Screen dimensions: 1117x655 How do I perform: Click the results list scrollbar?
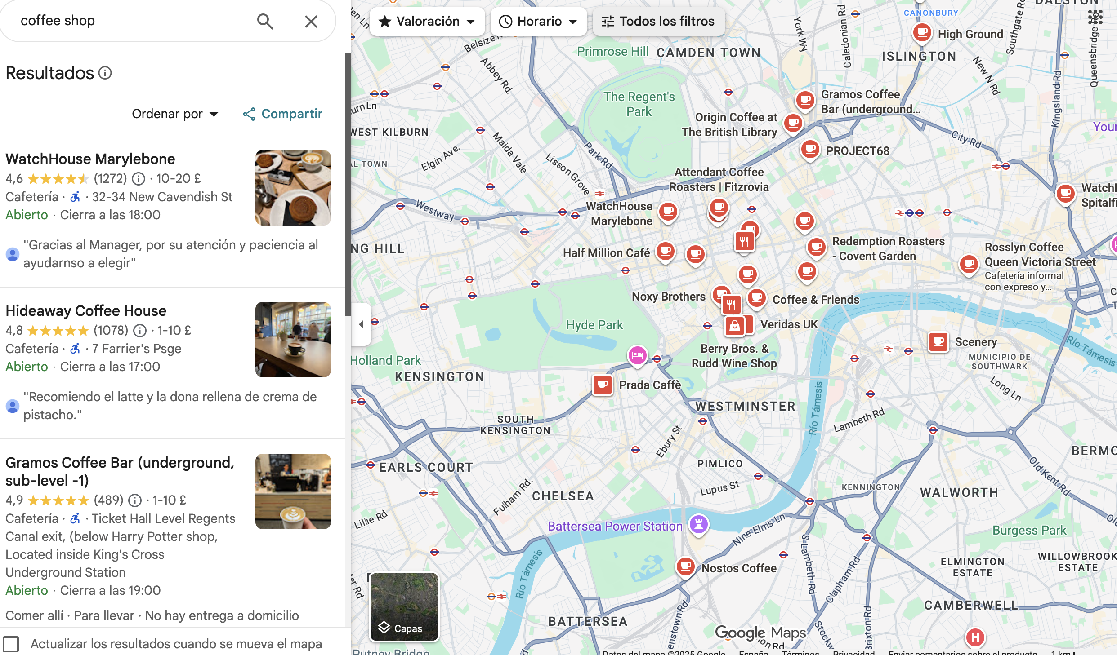[x=348, y=184]
